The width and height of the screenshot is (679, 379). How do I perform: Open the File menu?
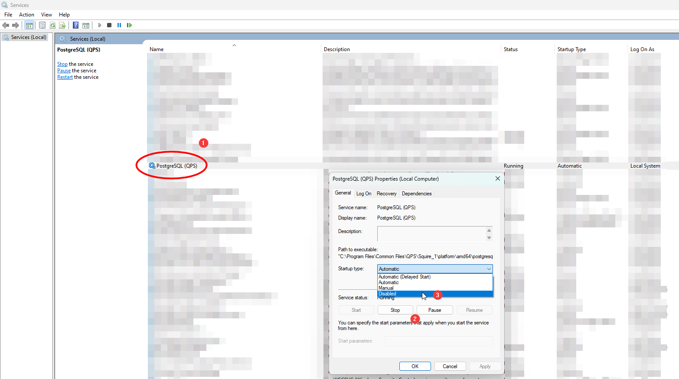click(x=8, y=15)
